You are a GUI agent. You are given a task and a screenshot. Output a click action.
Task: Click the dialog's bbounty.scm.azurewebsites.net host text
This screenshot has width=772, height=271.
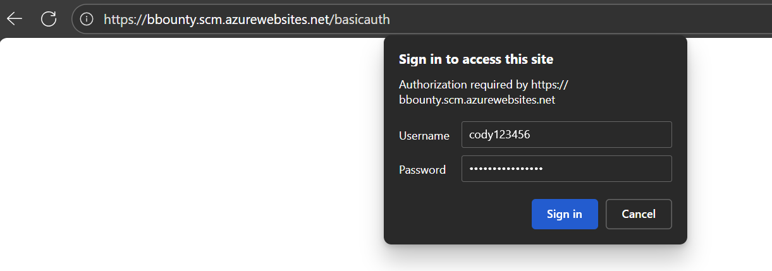click(x=477, y=100)
